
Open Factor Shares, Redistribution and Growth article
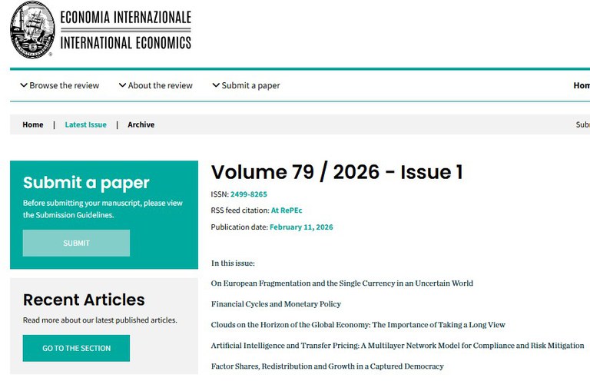tap(327, 366)
